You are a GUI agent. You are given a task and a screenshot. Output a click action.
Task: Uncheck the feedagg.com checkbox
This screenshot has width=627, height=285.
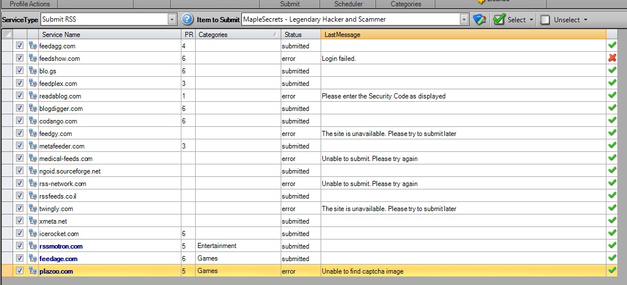click(x=19, y=46)
